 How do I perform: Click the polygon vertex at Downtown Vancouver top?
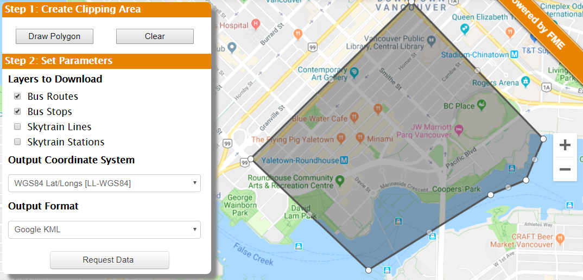tap(411, 2)
